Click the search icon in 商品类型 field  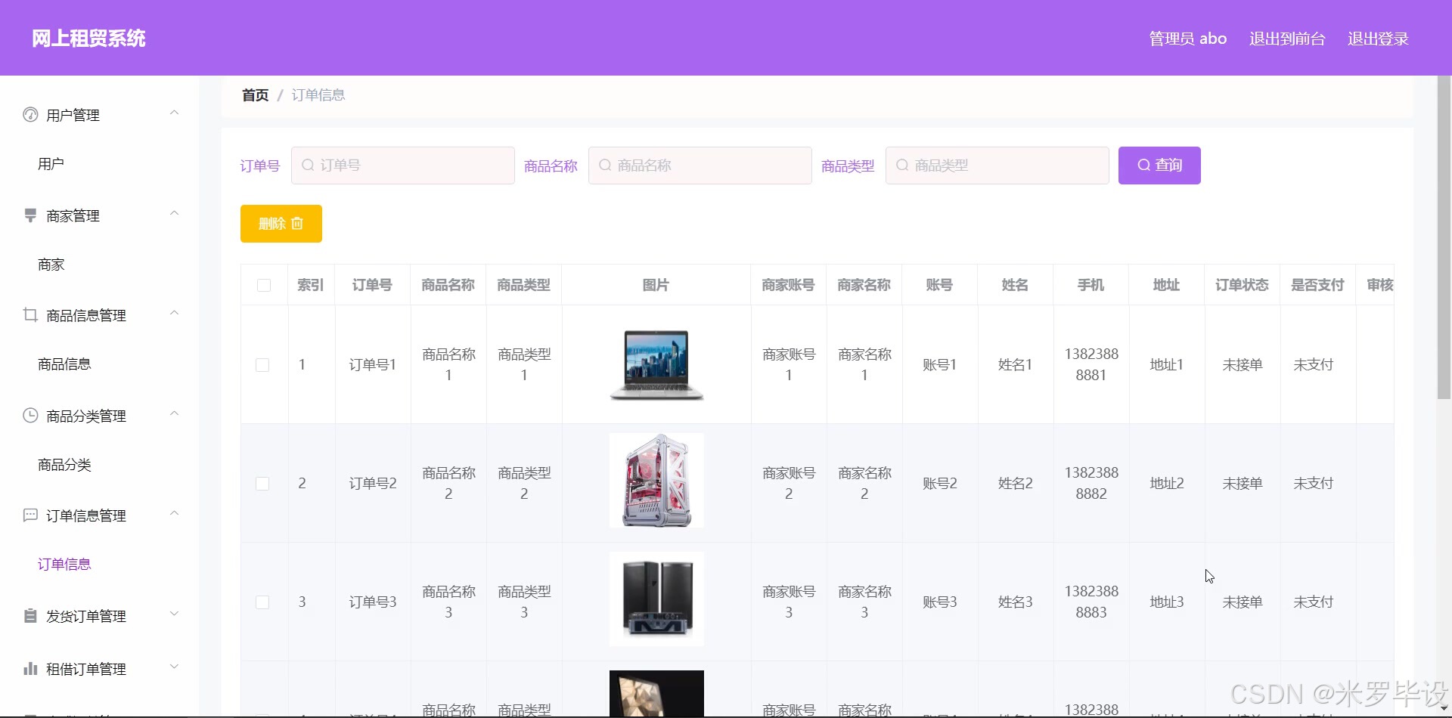(x=902, y=165)
